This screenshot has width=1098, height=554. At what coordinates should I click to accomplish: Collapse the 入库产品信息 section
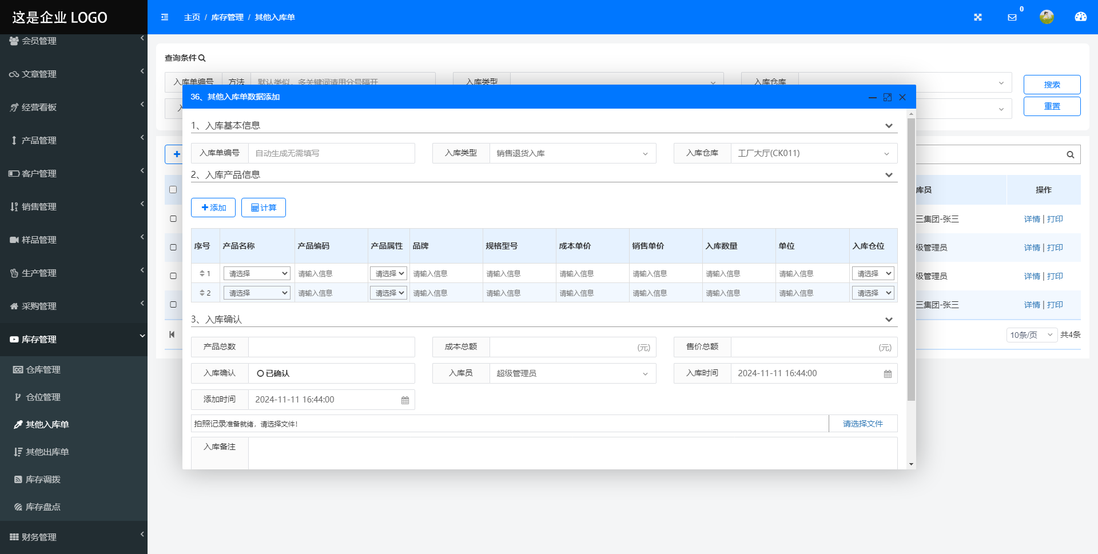(x=889, y=175)
